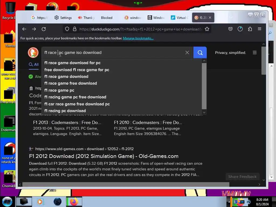Click the blue magnifier search button
The height and width of the screenshot is (207, 276).
(x=200, y=53)
